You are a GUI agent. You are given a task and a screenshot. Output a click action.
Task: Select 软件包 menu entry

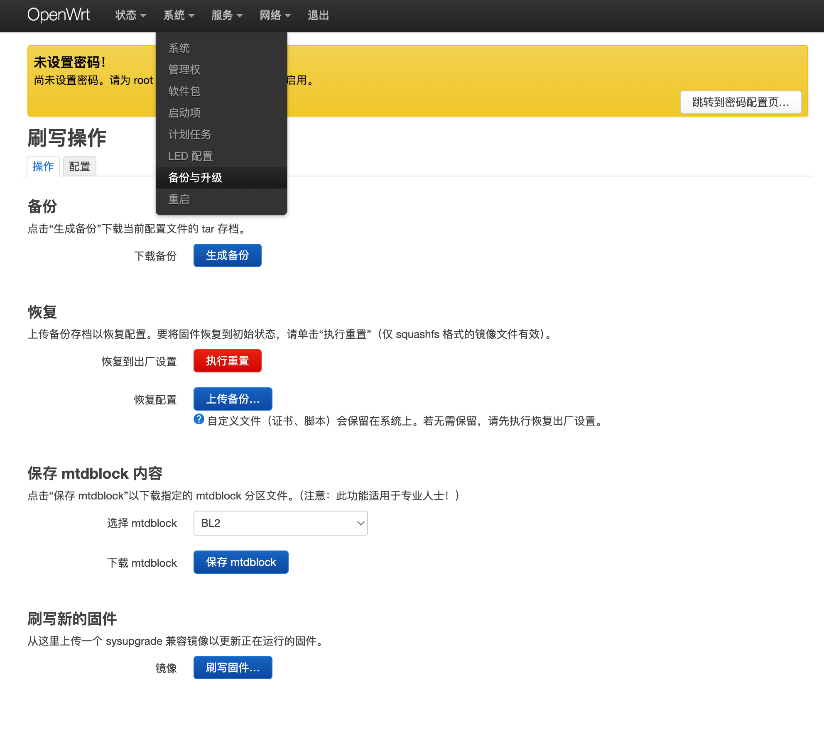(184, 91)
